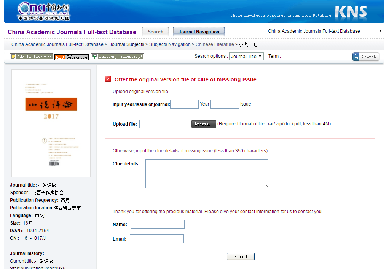This screenshot has height=269, width=389.
Task: Click the China Academic Journals Full-text Database title
Action: click(72, 32)
